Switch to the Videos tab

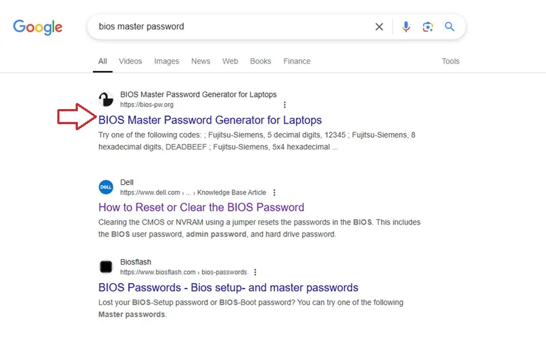pyautogui.click(x=130, y=61)
